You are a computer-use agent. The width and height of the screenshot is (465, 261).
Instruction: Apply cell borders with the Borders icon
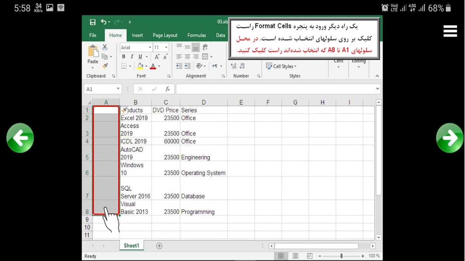point(124,66)
